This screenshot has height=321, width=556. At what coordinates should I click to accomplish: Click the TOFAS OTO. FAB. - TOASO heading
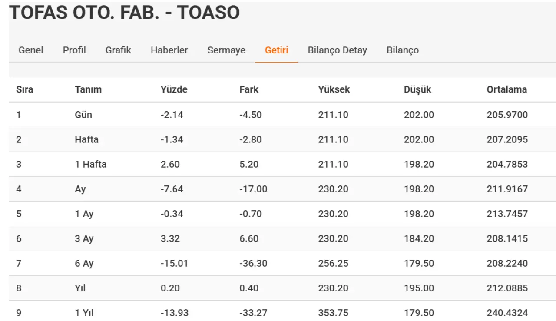click(125, 13)
